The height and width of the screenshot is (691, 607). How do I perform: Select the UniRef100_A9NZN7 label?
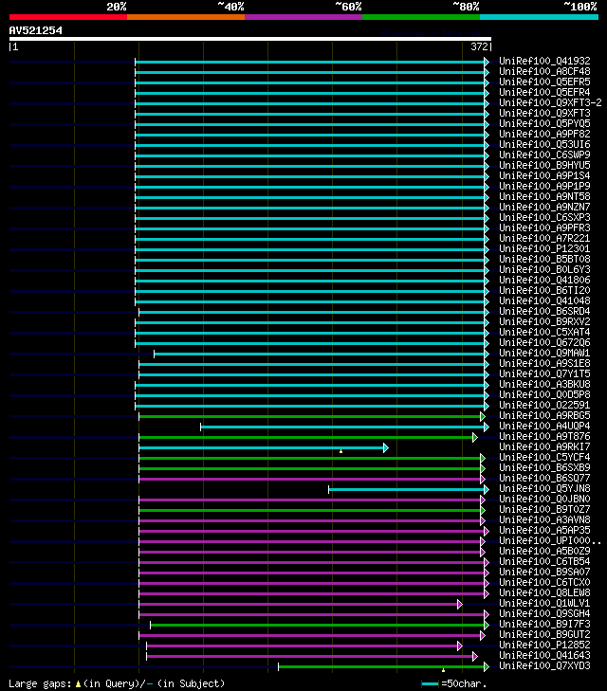tap(544, 208)
